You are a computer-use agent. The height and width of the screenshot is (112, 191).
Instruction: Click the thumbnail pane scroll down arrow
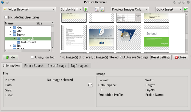click(x=187, y=52)
